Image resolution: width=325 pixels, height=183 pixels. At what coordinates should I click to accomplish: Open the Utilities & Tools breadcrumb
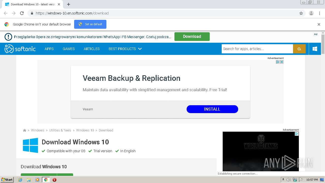click(60, 130)
